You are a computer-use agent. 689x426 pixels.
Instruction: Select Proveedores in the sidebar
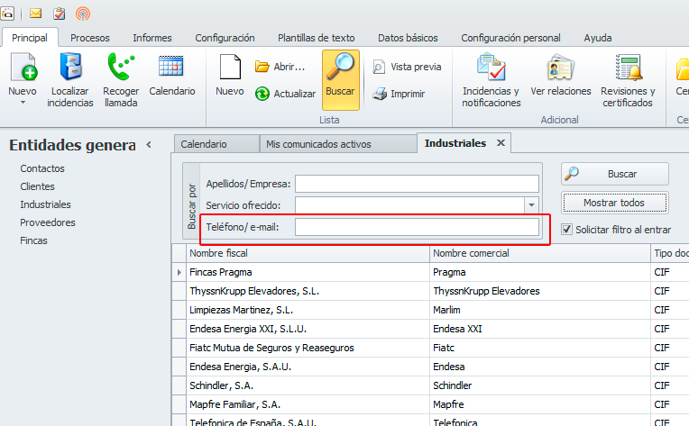point(48,222)
